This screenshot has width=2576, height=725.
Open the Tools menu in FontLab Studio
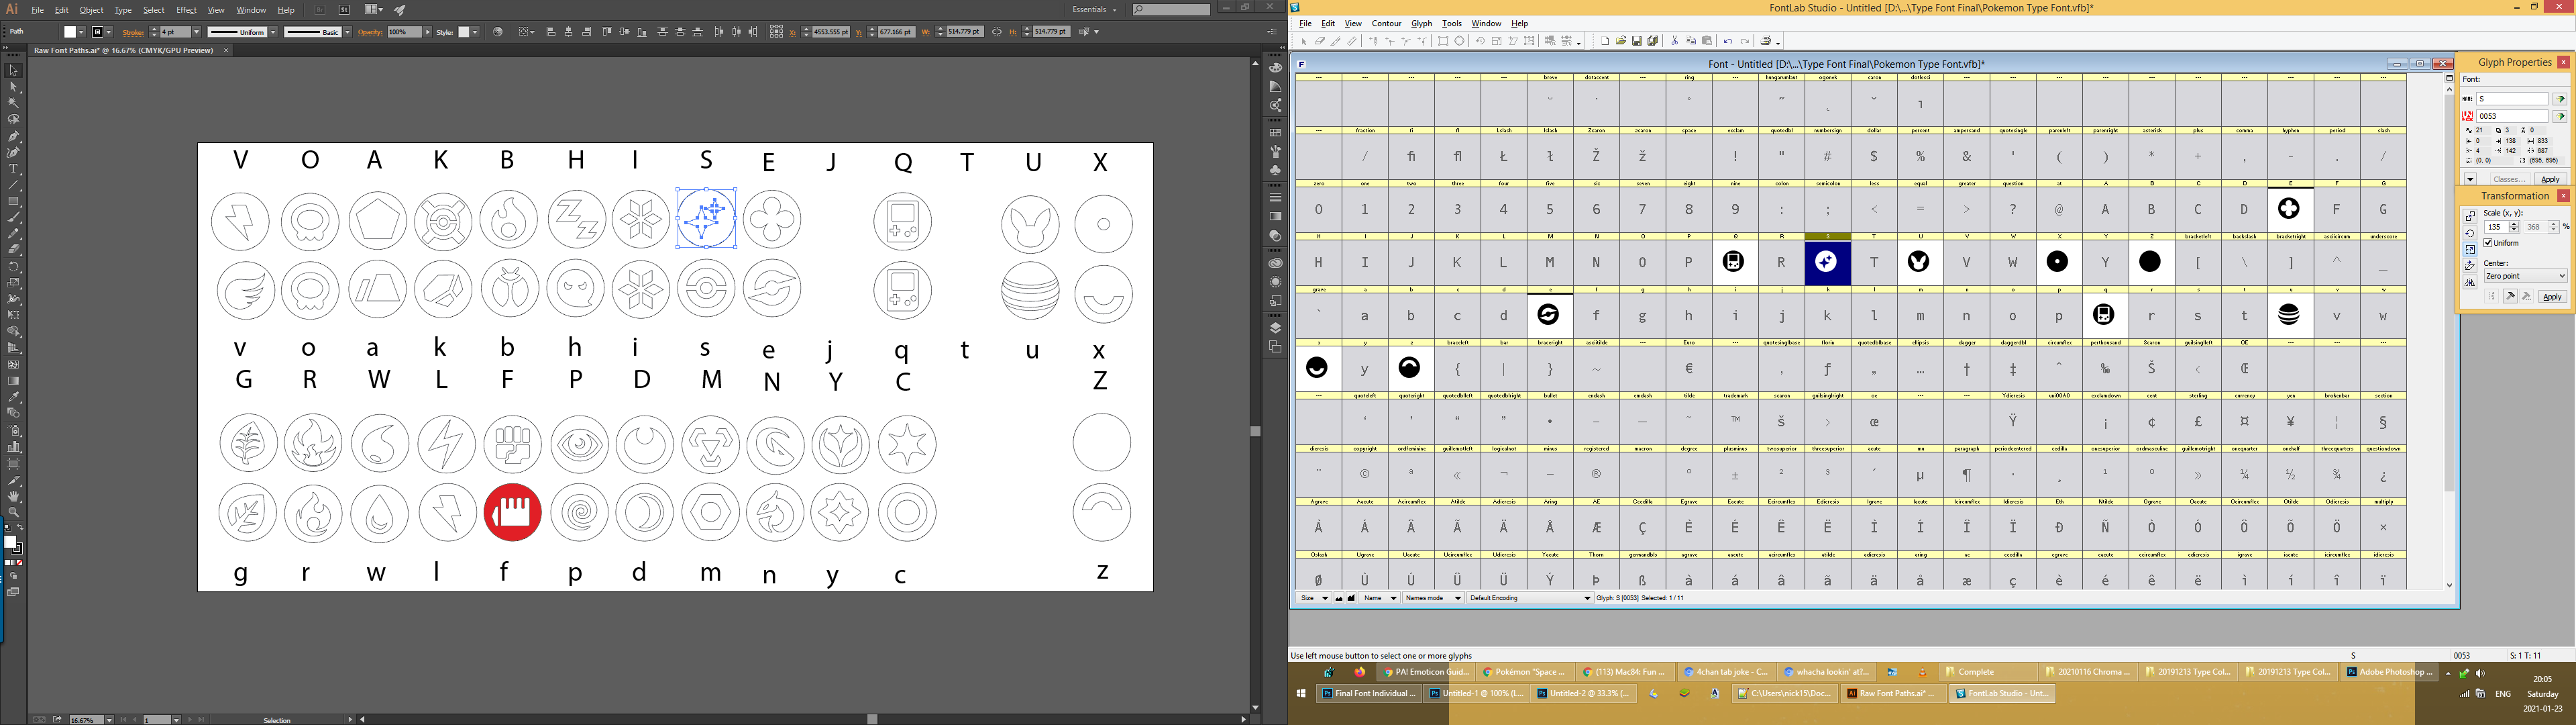1452,23
